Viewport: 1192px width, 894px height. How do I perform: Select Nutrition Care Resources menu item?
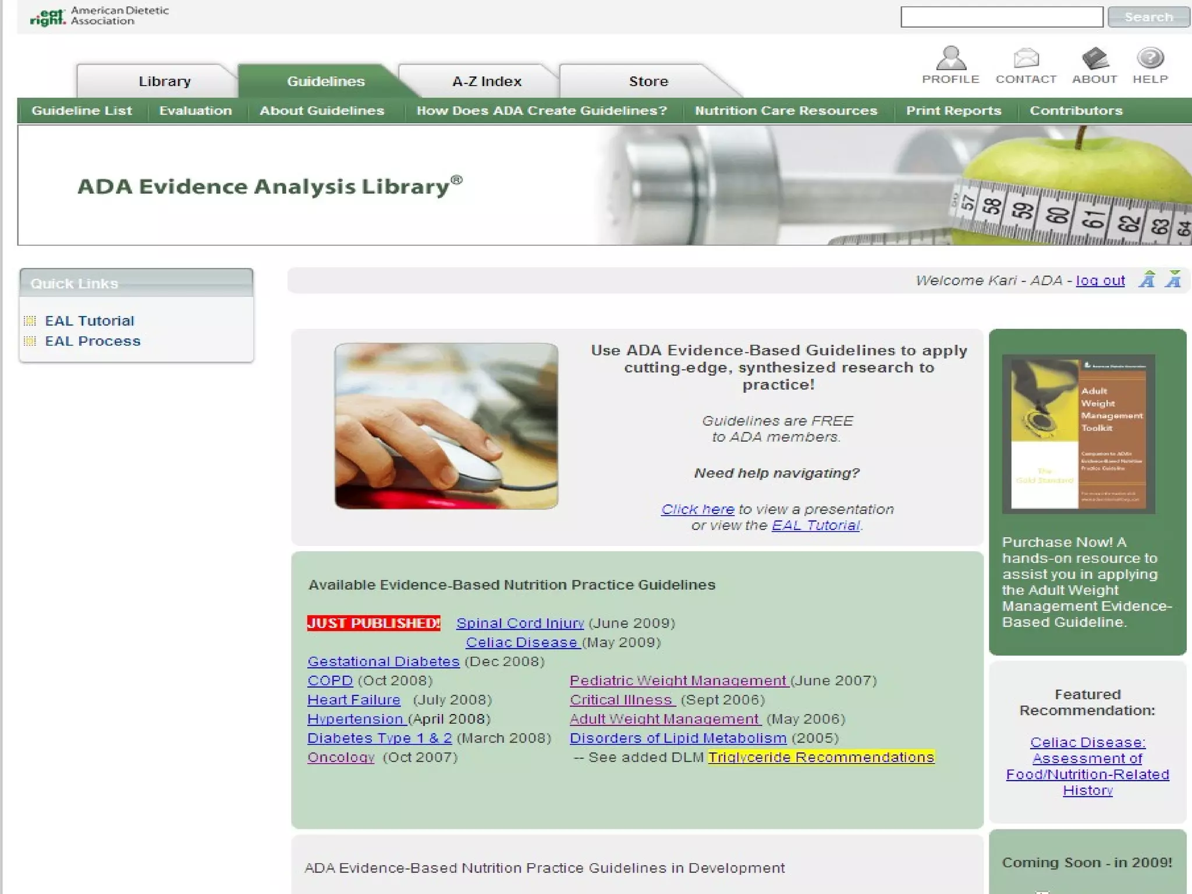click(x=786, y=111)
